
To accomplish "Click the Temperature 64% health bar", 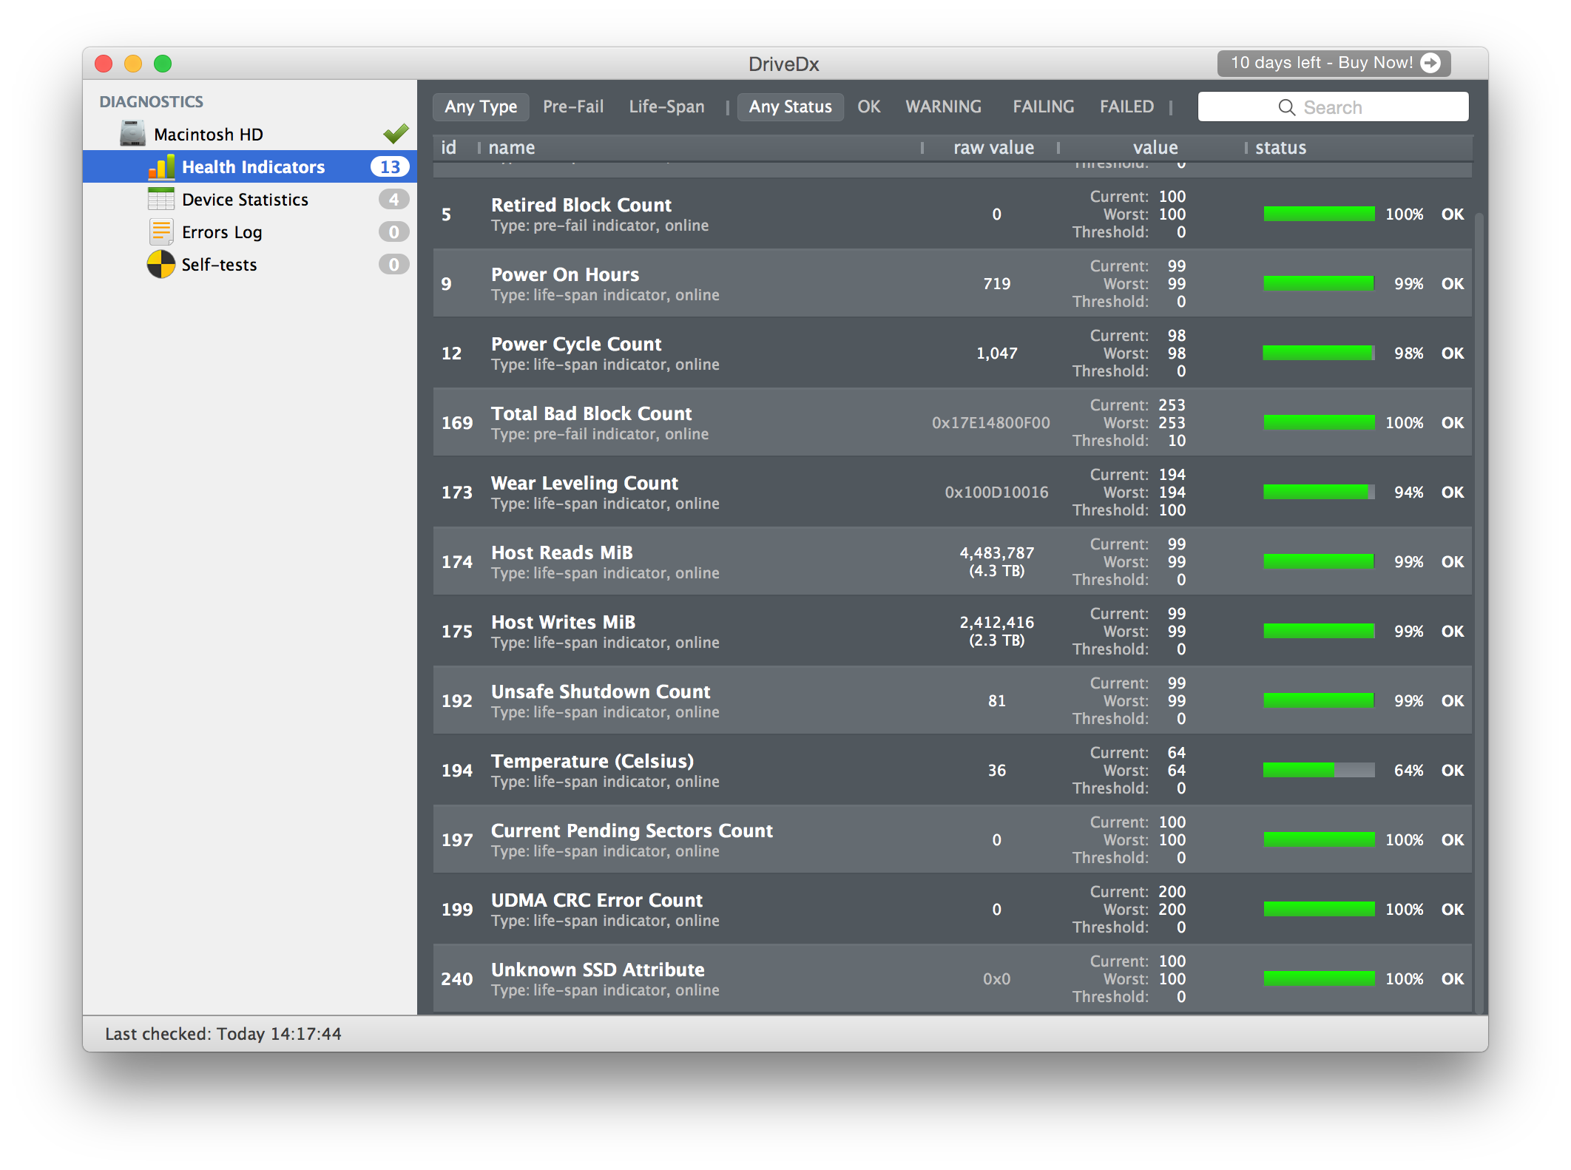I will pos(1319,770).
